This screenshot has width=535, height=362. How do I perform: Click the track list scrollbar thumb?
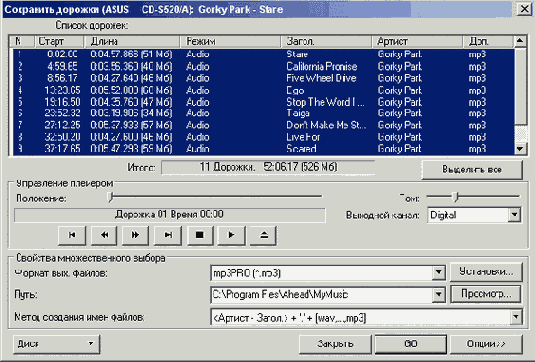(520, 87)
